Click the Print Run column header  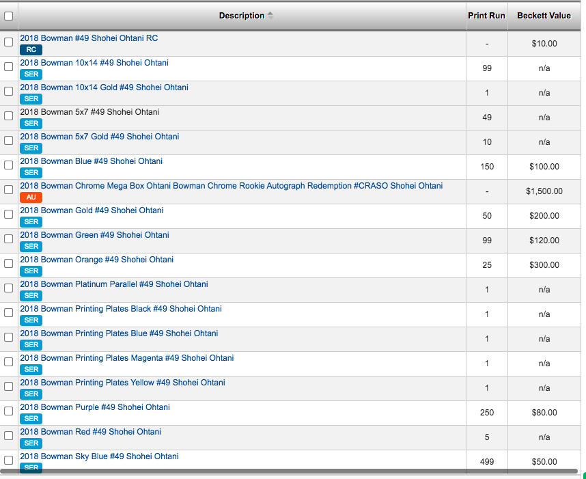pyautogui.click(x=486, y=16)
